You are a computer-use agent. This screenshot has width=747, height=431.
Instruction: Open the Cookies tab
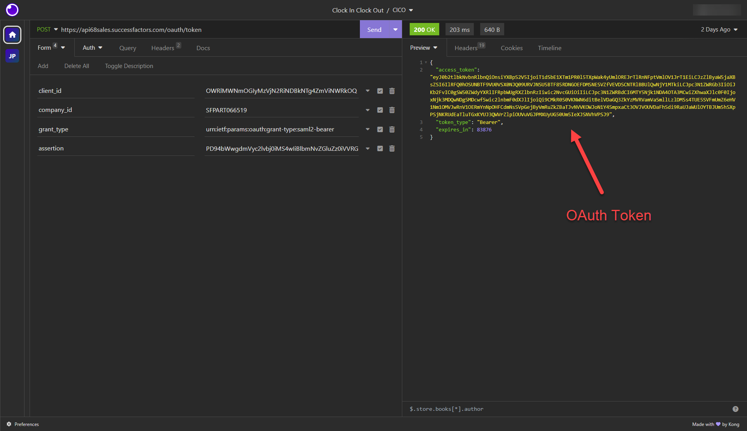point(512,48)
